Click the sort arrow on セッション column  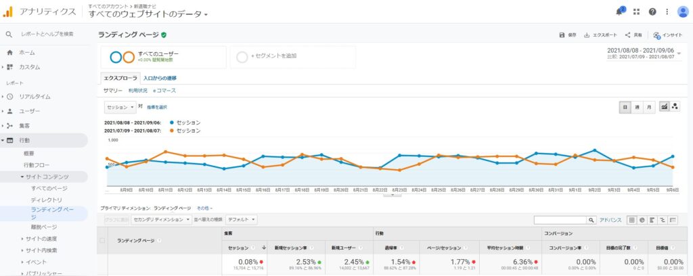point(264,248)
